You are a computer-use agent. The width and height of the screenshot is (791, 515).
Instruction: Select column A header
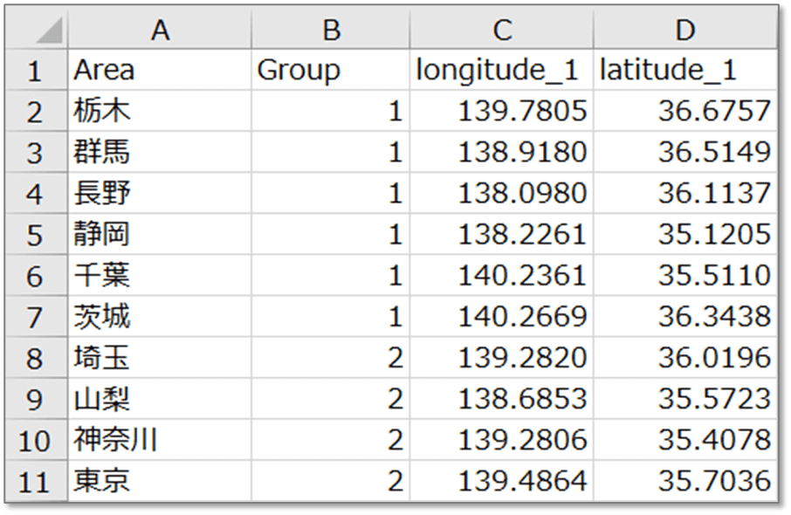coord(159,31)
